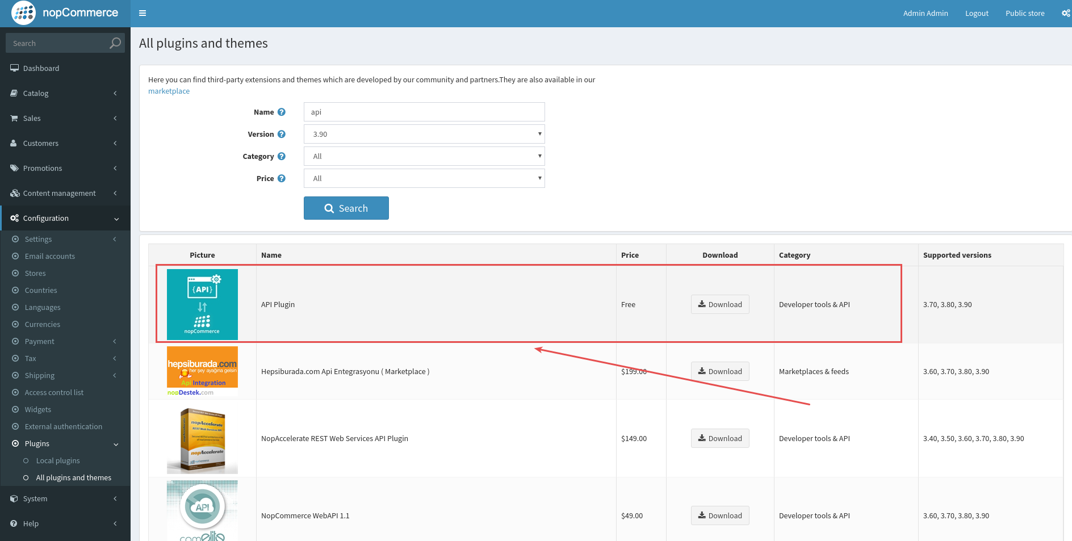Image resolution: width=1072 pixels, height=541 pixels.
Task: Toggle the hamburger sidebar menu icon
Action: click(143, 13)
